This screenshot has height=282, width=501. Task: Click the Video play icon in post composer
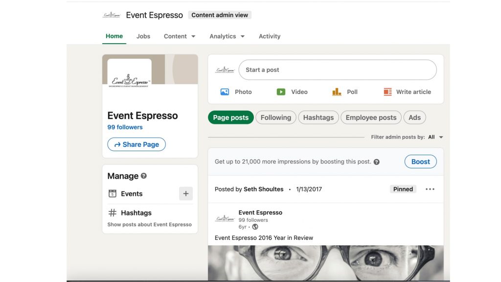coord(281,92)
